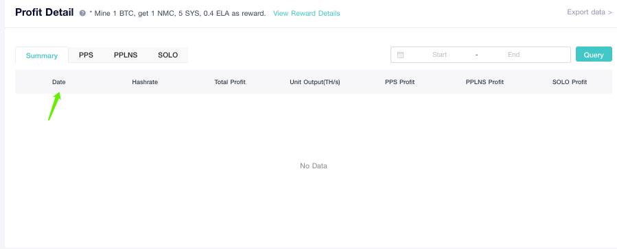Click Export data link
This screenshot has width=617, height=249.
pyautogui.click(x=590, y=12)
